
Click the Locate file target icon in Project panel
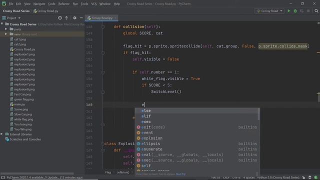pyautogui.click(x=60, y=18)
